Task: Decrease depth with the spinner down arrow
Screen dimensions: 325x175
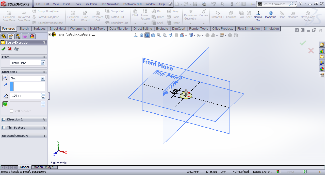Action: point(43,97)
